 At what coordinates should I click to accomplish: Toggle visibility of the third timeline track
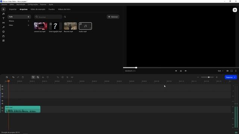click(2, 101)
